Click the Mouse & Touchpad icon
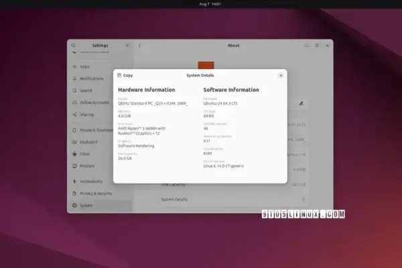This screenshot has width=402, height=268. tap(74, 130)
